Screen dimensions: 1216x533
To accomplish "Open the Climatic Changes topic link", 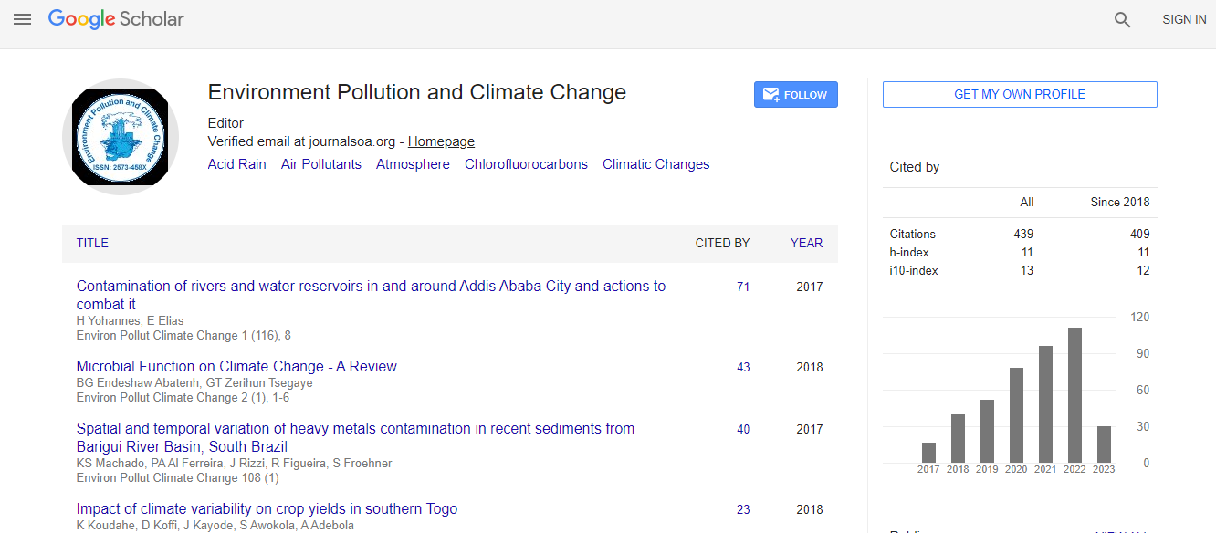I will 655,164.
